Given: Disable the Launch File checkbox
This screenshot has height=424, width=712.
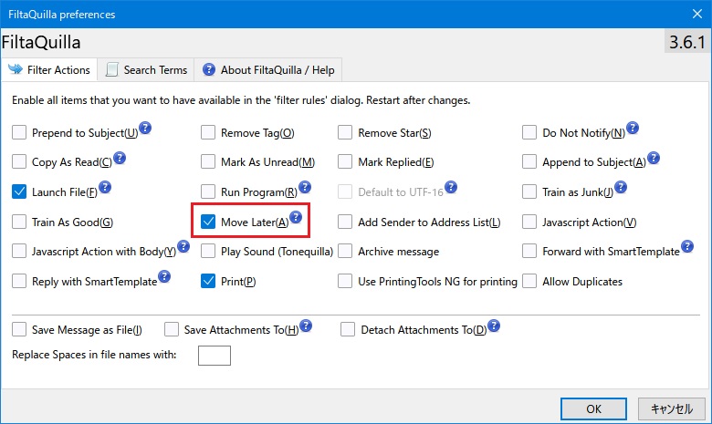Looking at the screenshot, I should (20, 191).
